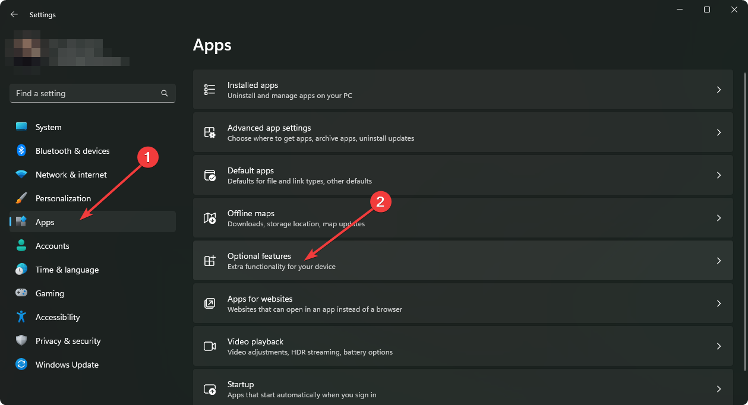Viewport: 748px width, 405px height.
Task: Open Startup chevron
Action: click(x=719, y=389)
